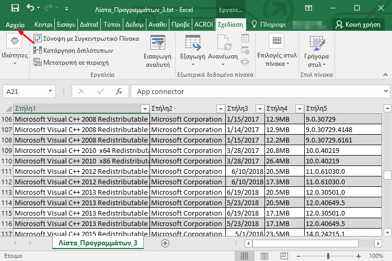The image size is (392, 261).
Task: Open the Διάταξη ribbon tab
Action: tap(89, 25)
